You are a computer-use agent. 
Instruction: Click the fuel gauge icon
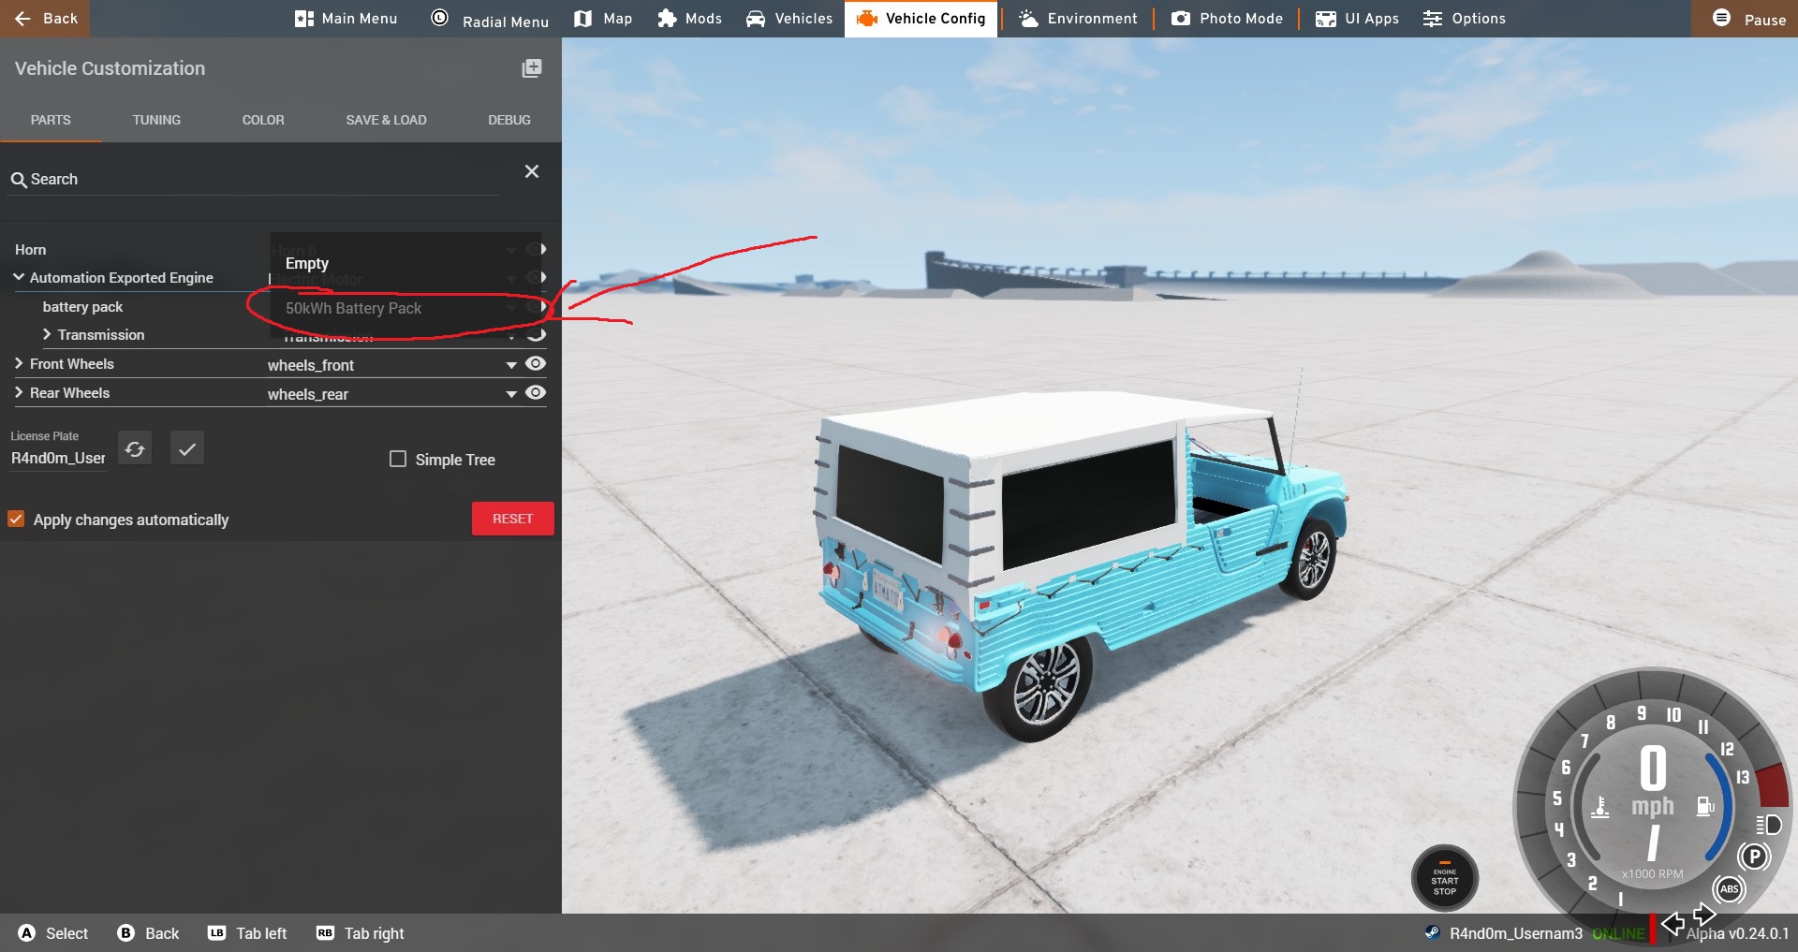pos(1705,806)
